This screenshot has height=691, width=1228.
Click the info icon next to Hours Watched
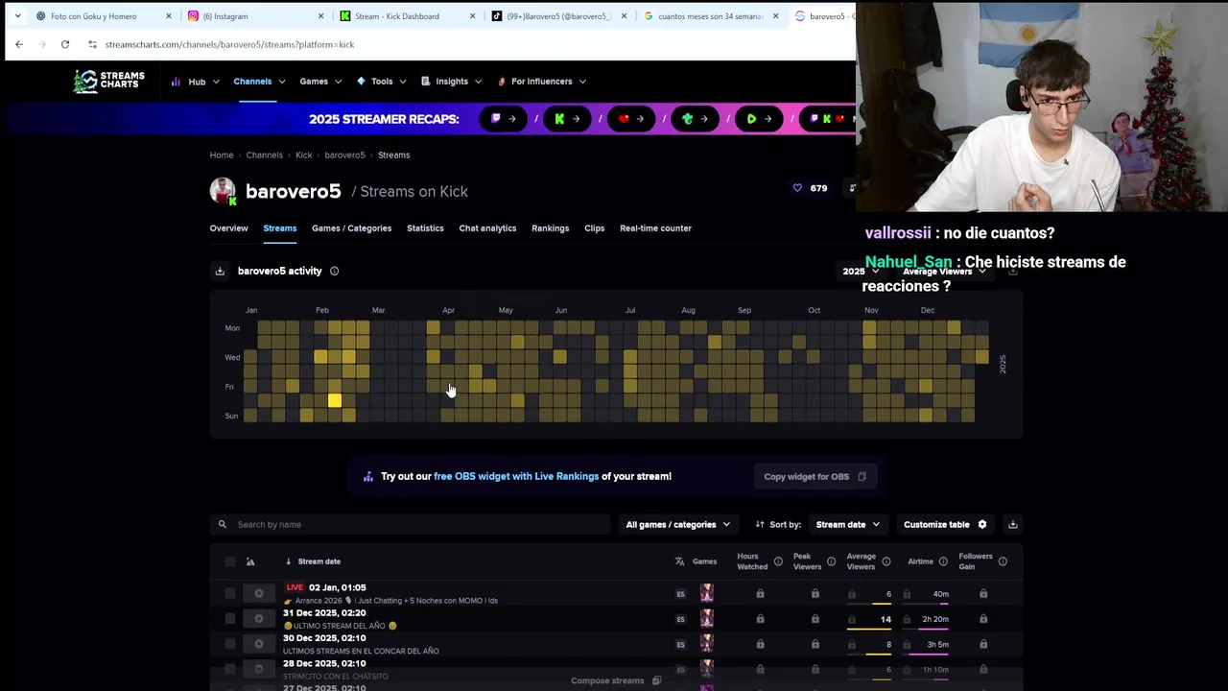(778, 561)
